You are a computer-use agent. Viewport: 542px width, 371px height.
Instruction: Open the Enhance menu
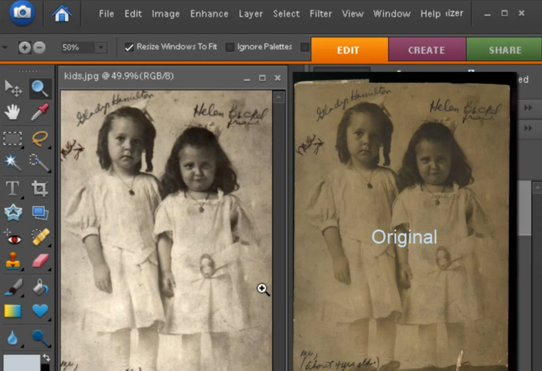(209, 14)
